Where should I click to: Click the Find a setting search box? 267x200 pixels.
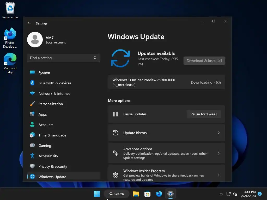[64, 58]
